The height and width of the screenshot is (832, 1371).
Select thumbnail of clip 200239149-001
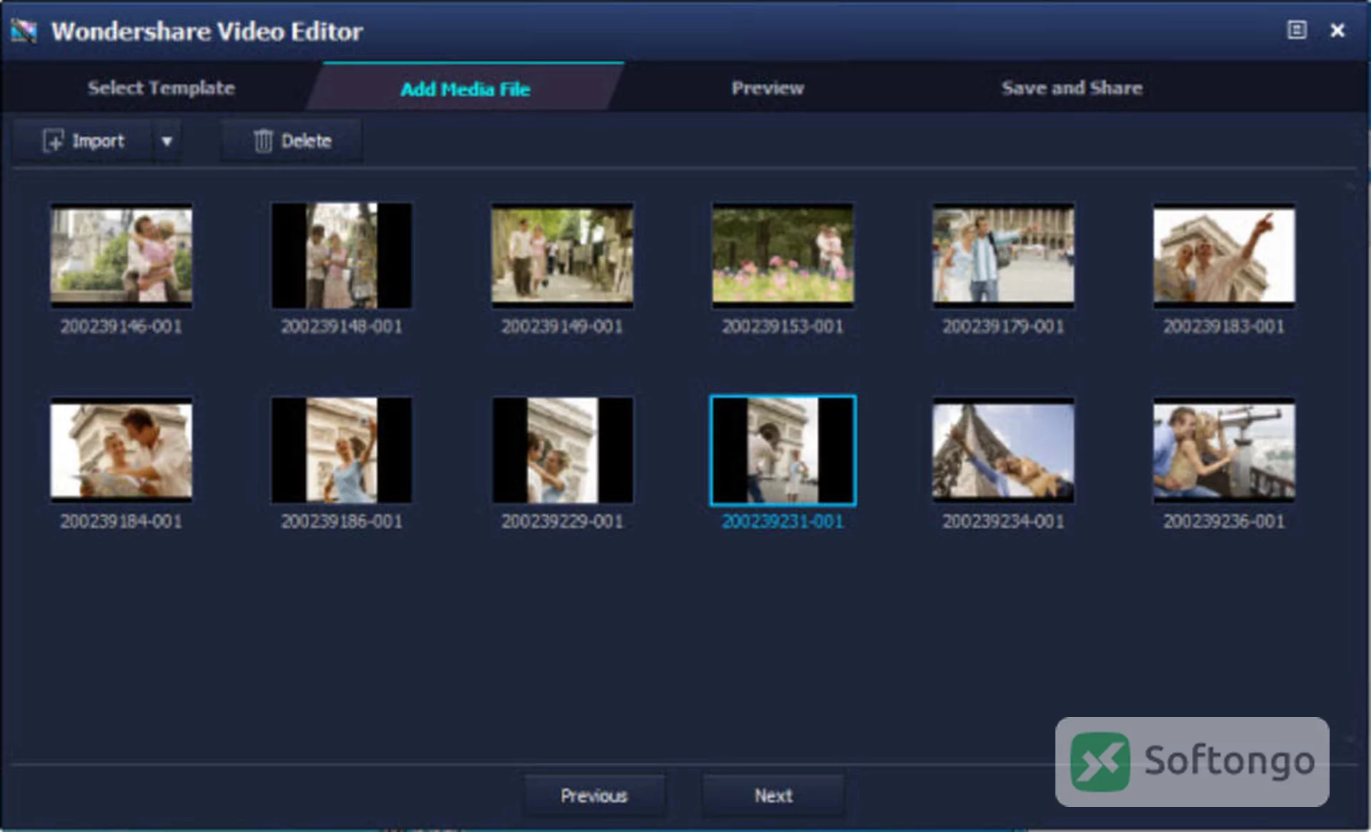562,255
